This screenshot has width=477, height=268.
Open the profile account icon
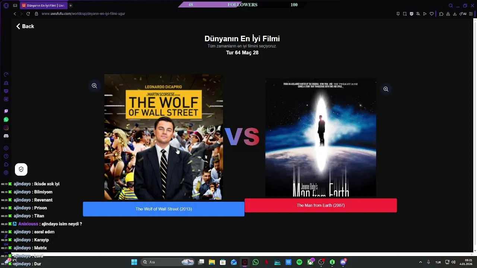tap(448, 14)
